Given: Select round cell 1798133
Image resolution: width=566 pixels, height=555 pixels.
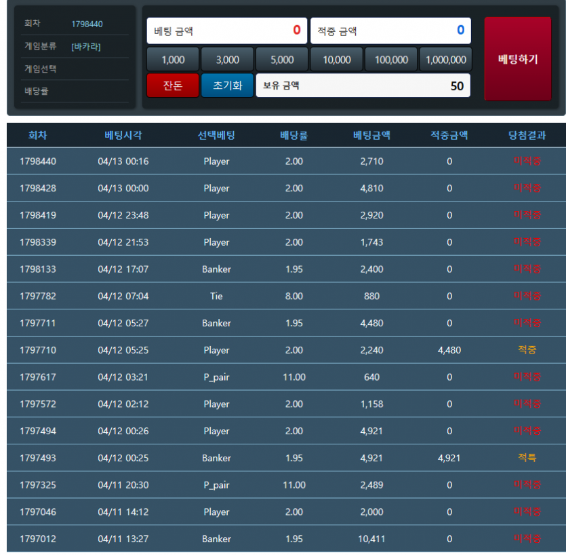Looking at the screenshot, I should 38,269.
